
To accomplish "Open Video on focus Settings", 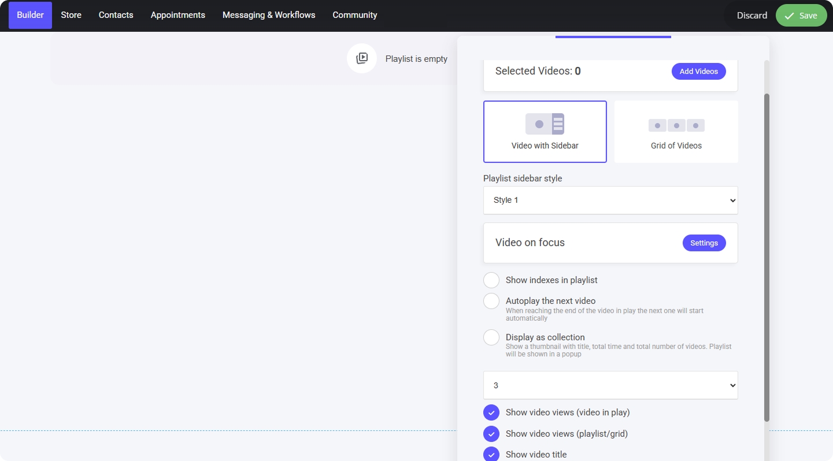I will (704, 243).
